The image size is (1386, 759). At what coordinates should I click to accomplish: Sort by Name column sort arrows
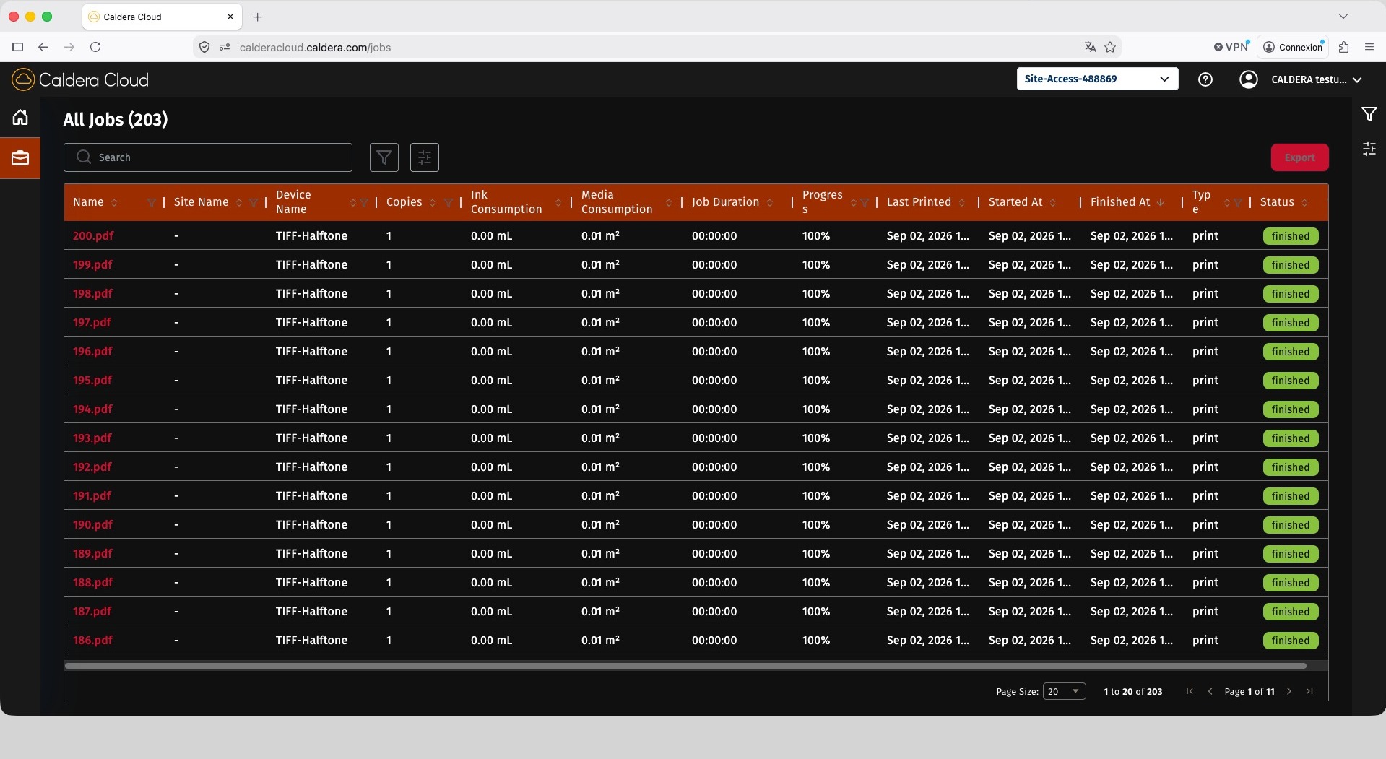(x=114, y=203)
